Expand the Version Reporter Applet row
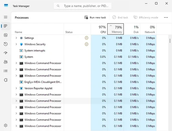Screen dimensions: 172x131 [x=16, y=88]
